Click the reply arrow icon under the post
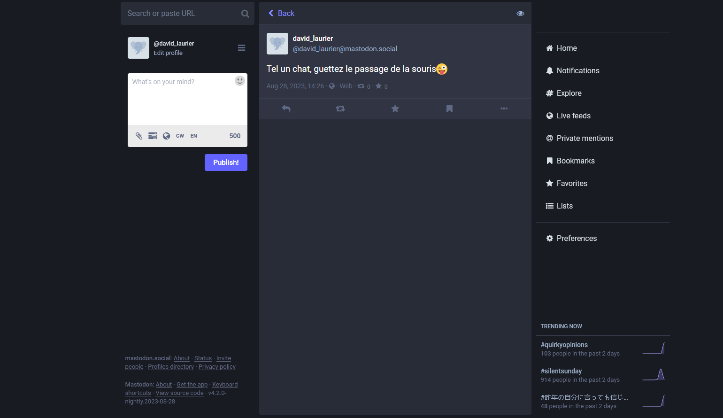Viewport: 723px width, 418px height. click(286, 108)
